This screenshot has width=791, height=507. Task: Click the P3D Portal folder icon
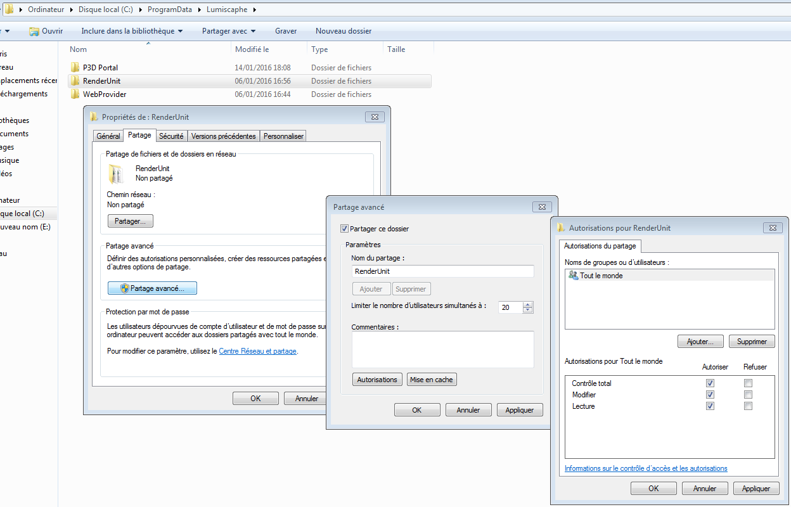coord(75,67)
